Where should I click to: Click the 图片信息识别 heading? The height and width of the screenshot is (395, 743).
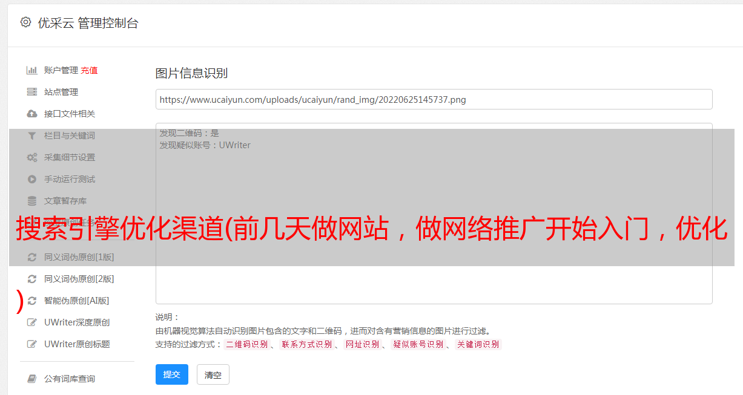pyautogui.click(x=191, y=73)
